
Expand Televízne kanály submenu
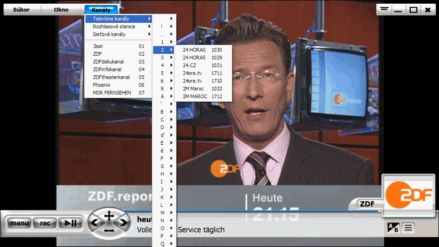pyautogui.click(x=119, y=19)
